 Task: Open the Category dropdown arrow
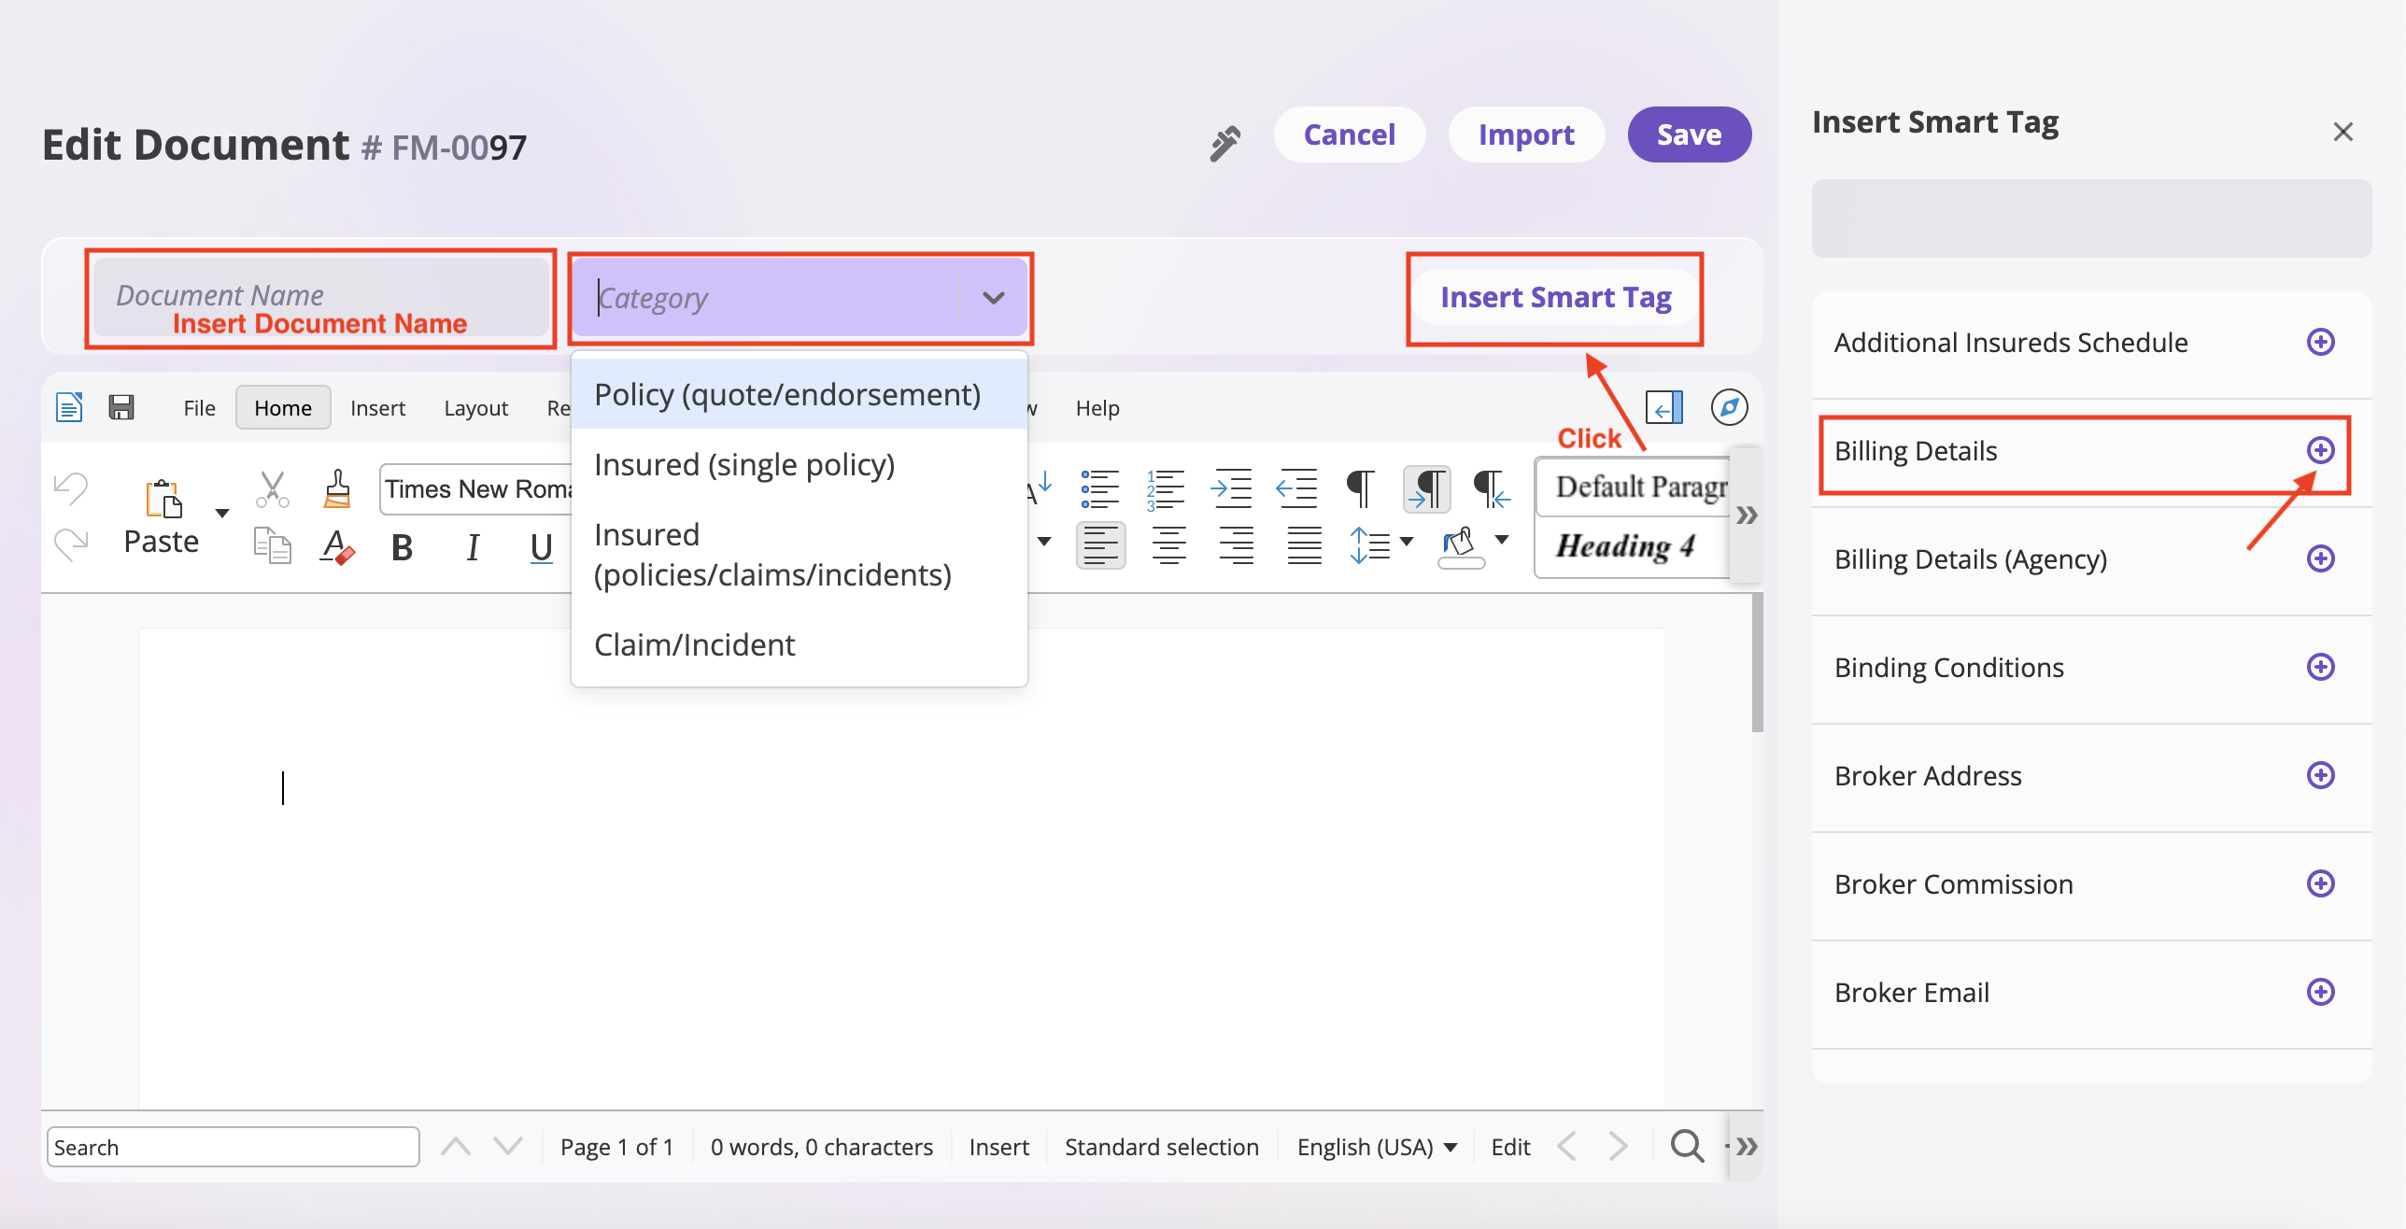pyautogui.click(x=993, y=298)
